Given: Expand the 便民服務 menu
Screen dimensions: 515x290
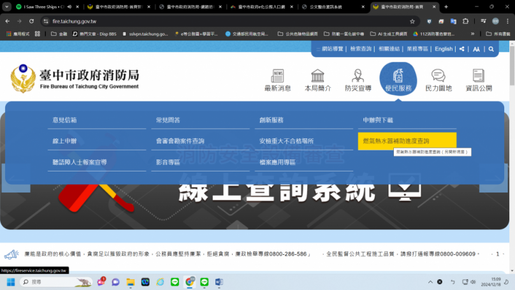Looking at the screenshot, I should click(x=398, y=80).
